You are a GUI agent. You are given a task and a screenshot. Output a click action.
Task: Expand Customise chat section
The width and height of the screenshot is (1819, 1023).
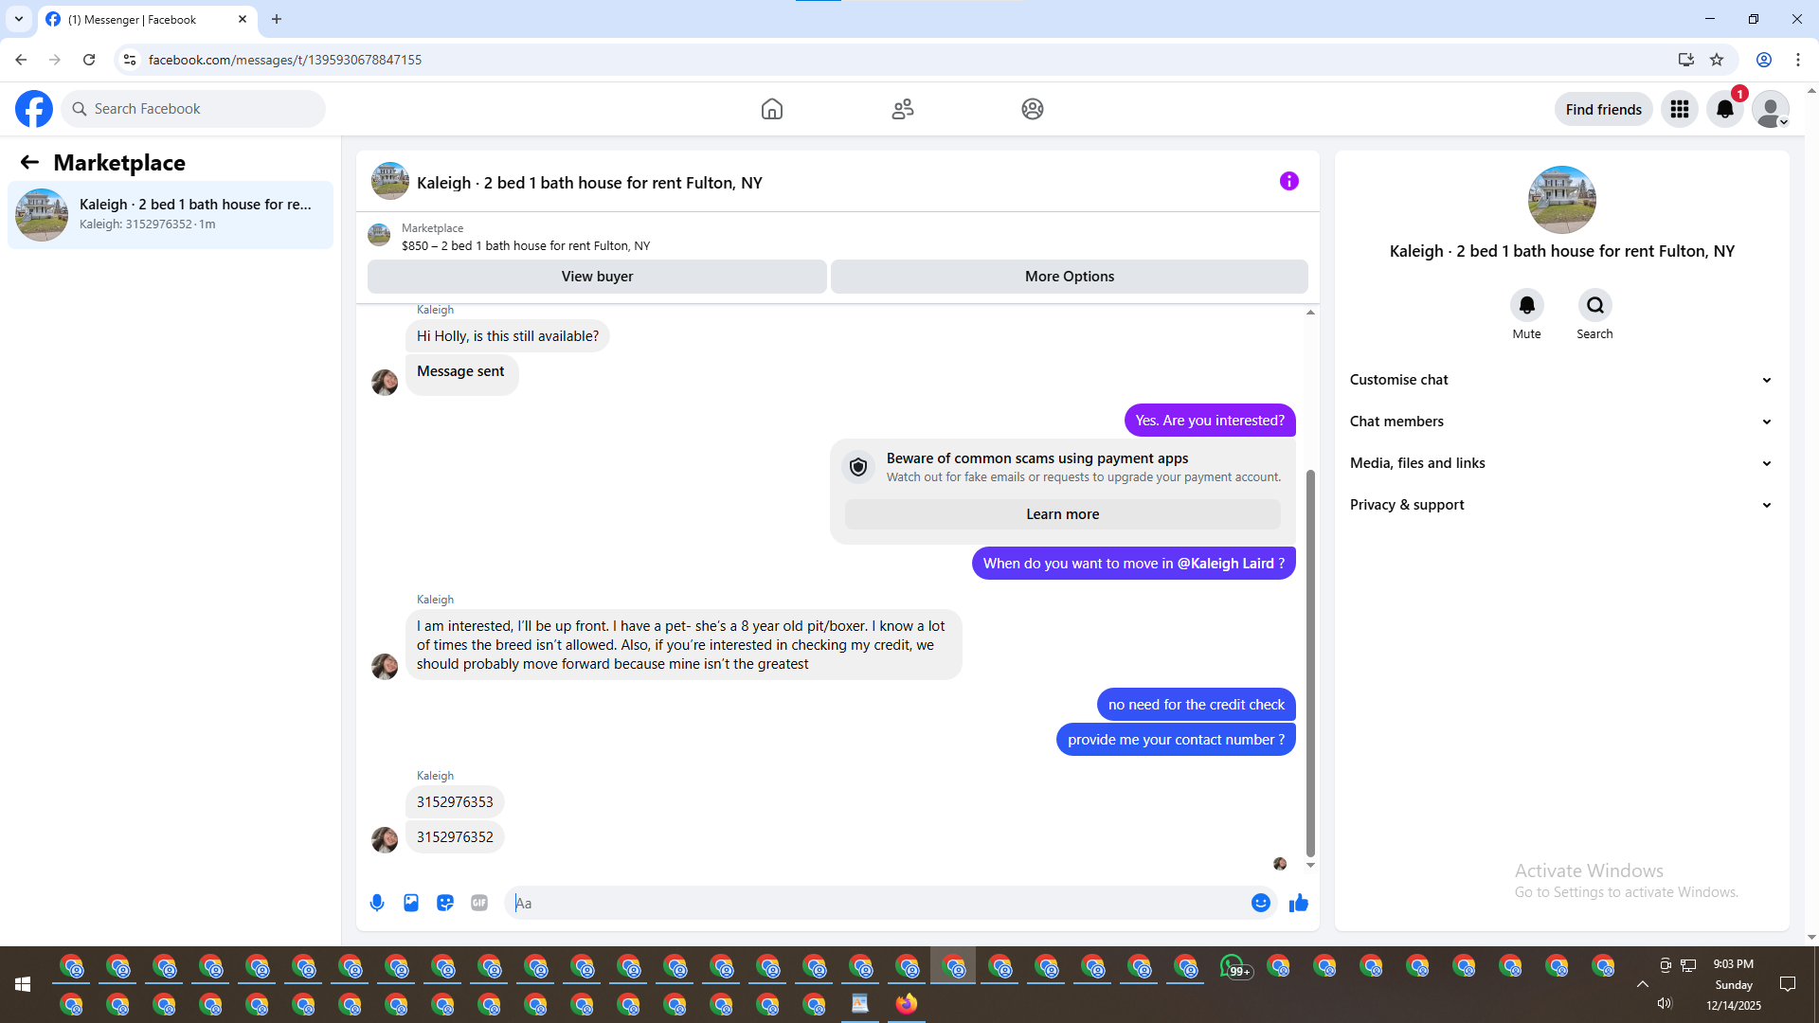click(1560, 380)
